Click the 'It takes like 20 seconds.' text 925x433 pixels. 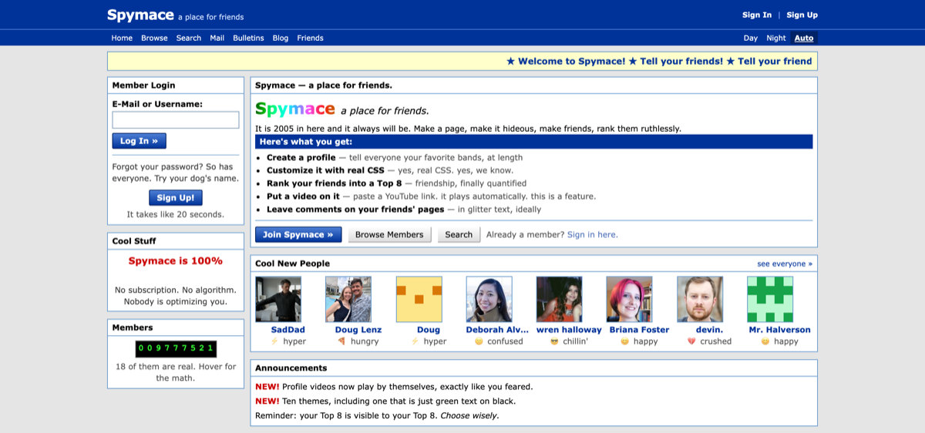click(176, 214)
